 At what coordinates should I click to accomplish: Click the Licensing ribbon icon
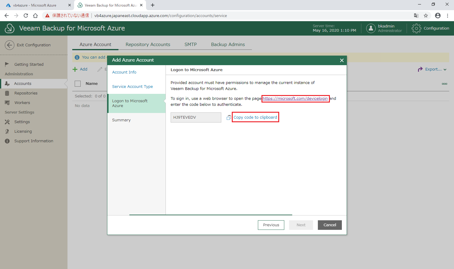pos(7,132)
